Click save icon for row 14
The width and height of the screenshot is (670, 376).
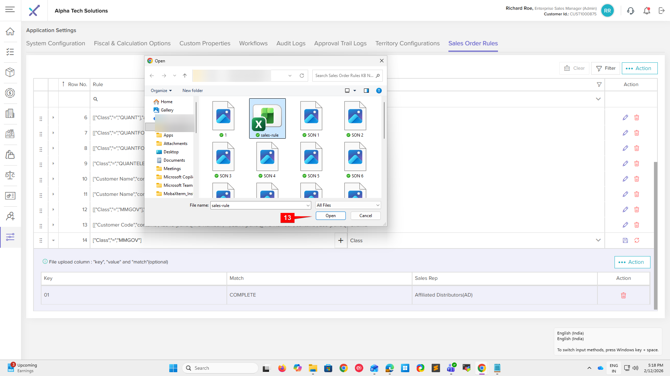point(625,240)
